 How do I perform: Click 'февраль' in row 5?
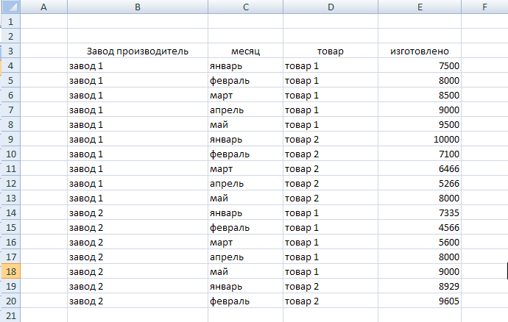coord(230,81)
